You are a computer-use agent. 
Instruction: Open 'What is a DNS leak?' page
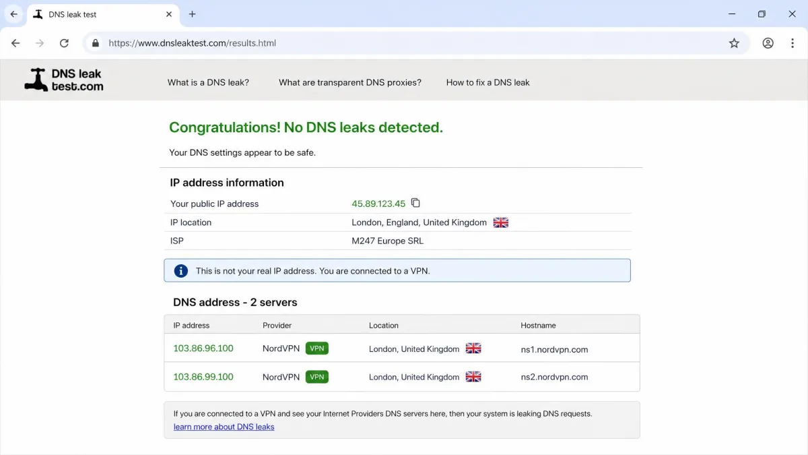(x=208, y=82)
